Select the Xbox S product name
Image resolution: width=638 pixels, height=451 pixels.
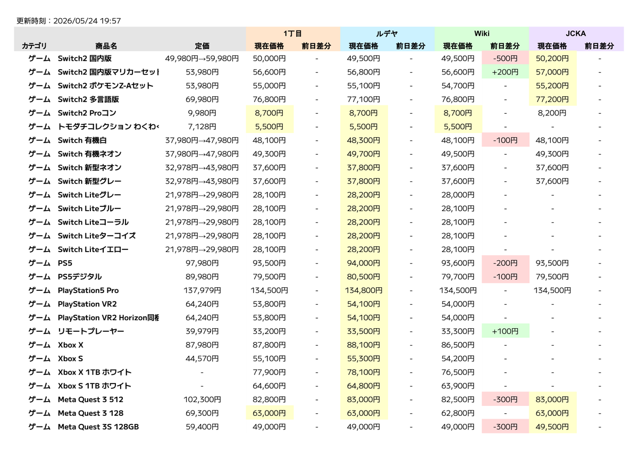pyautogui.click(x=71, y=359)
